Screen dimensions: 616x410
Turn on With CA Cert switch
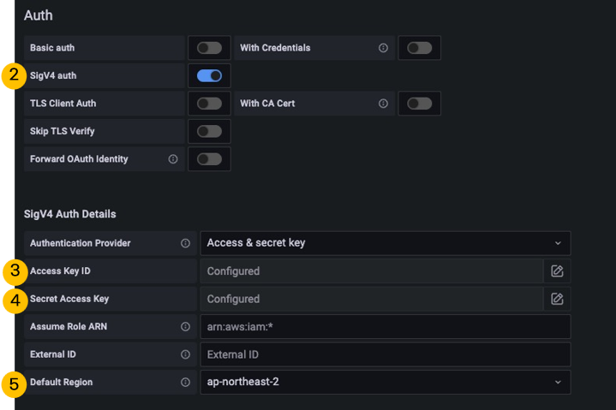point(420,104)
